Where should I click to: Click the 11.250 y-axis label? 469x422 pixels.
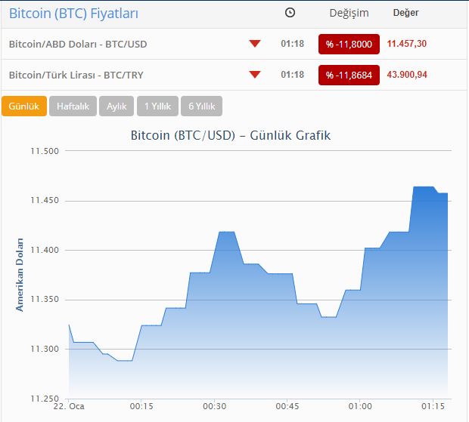click(45, 398)
